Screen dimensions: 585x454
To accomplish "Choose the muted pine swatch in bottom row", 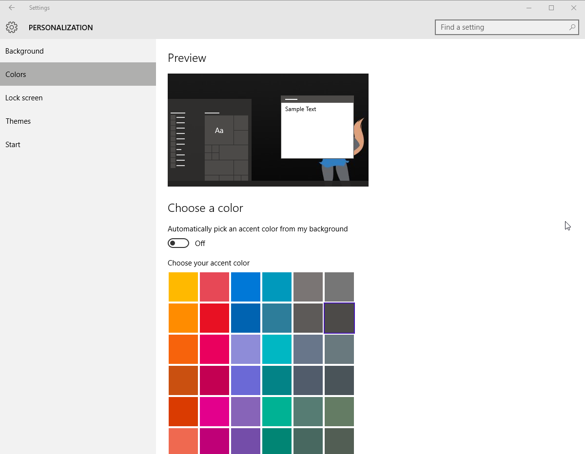I will 308,441.
